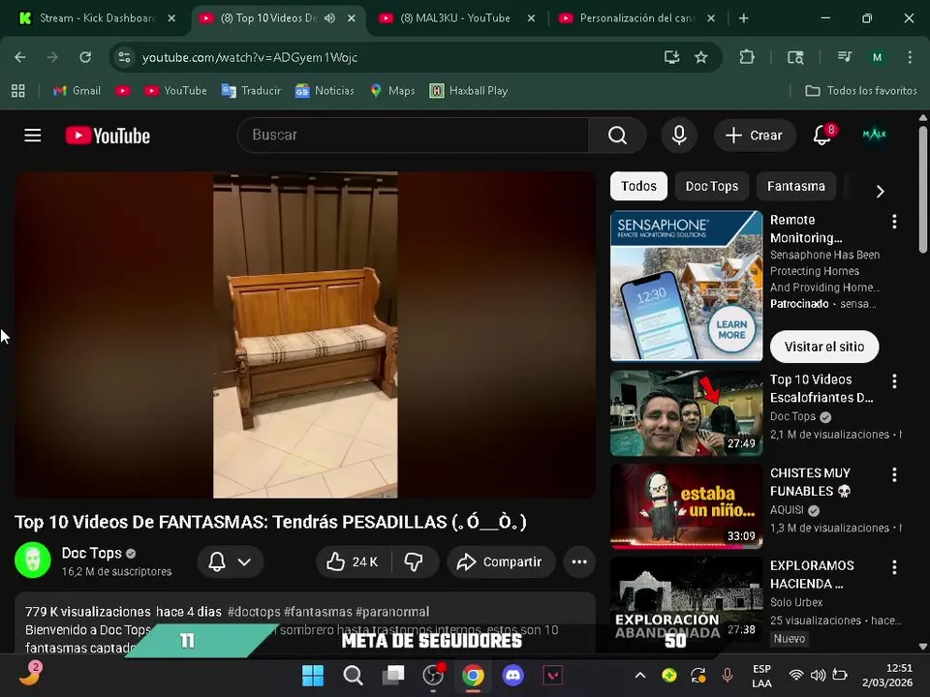Open options for EXPLORAMOS HACIENDA video
This screenshot has width=930, height=697.
coord(894,567)
